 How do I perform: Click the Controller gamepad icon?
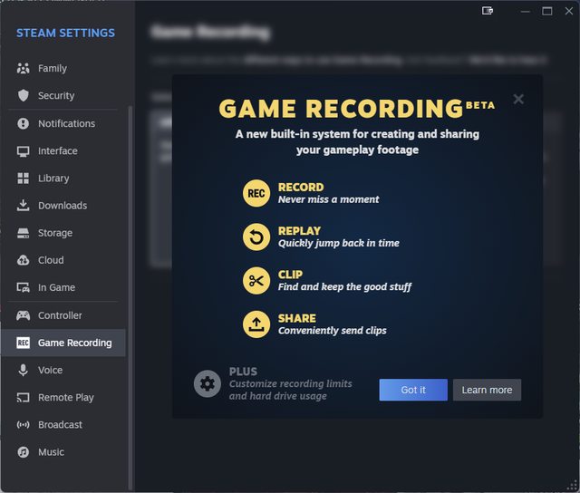tap(24, 315)
